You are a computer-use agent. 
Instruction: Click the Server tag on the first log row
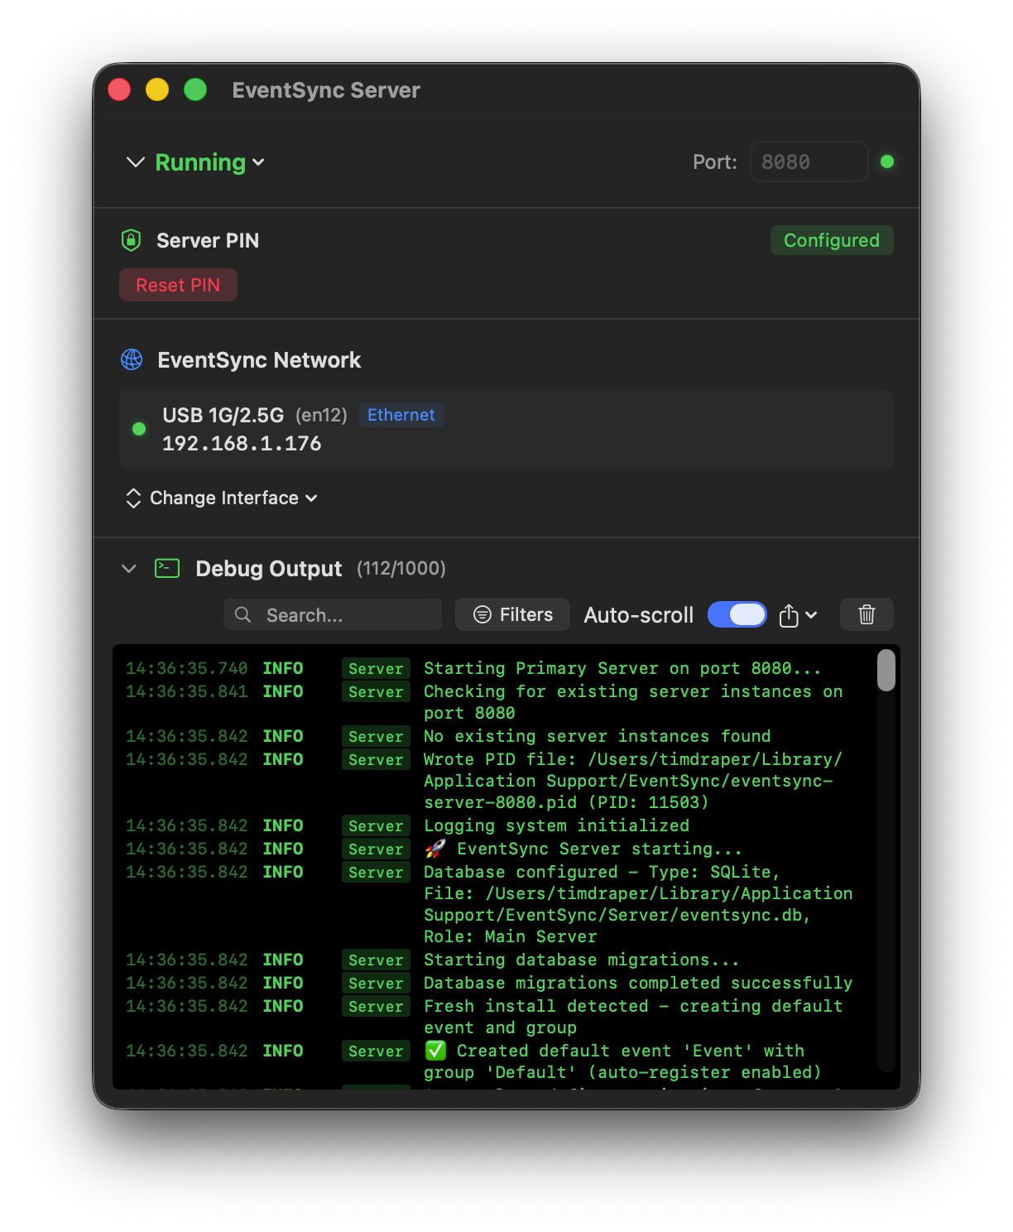click(376, 668)
